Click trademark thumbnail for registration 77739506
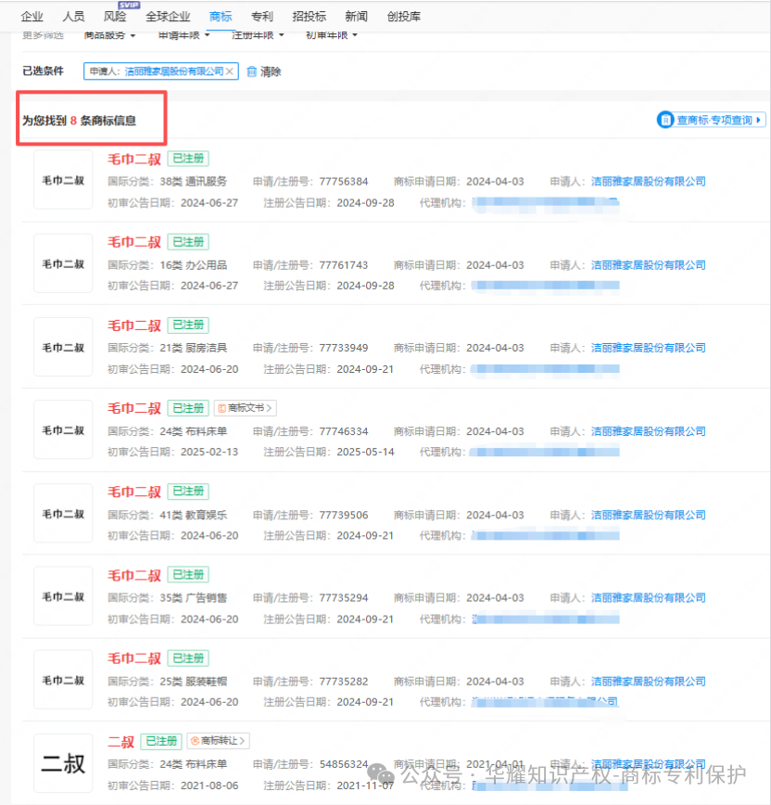 pyautogui.click(x=63, y=514)
